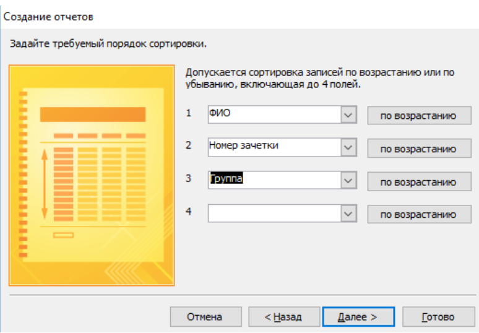
Task: Proceed with the Далее > button
Action: (x=358, y=317)
